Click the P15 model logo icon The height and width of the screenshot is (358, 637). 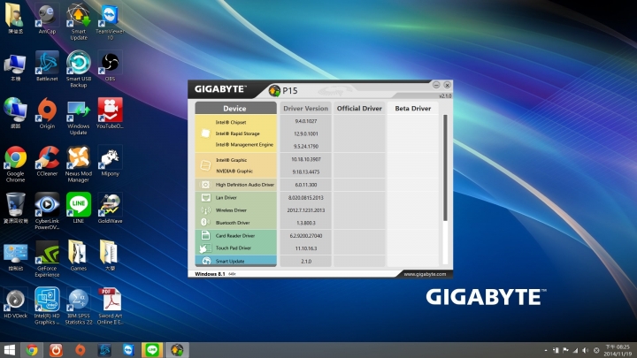point(274,90)
